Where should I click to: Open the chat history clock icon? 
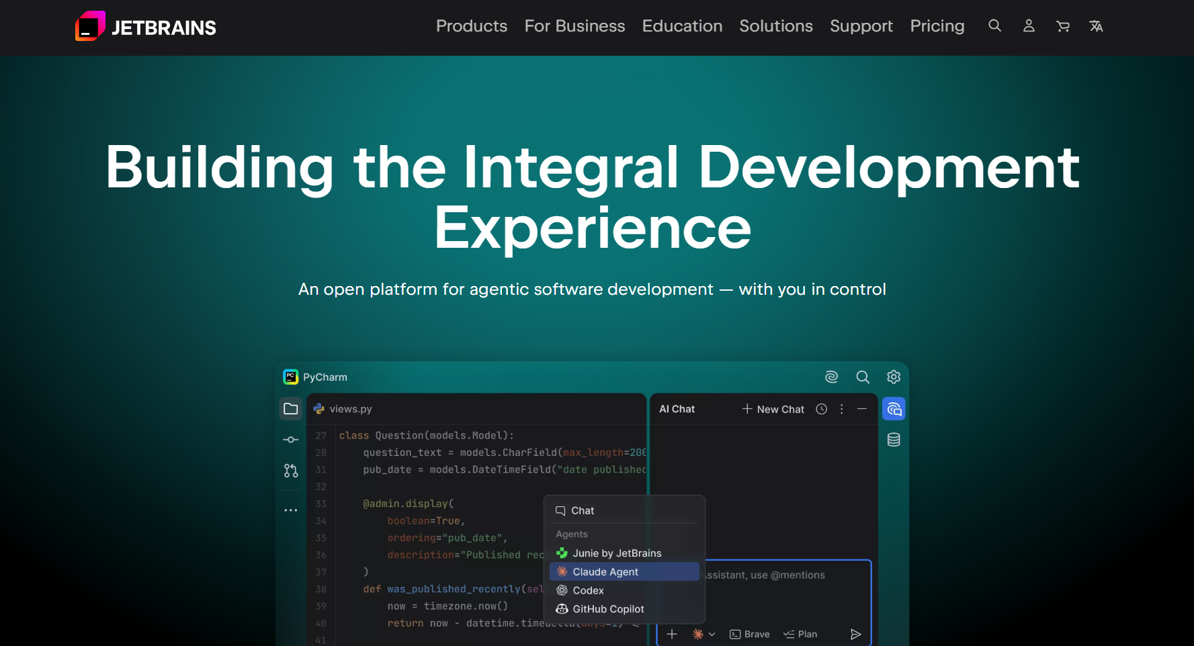(821, 409)
